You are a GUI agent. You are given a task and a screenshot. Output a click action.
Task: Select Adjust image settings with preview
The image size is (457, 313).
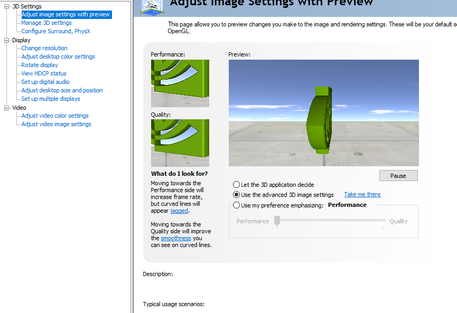66,14
